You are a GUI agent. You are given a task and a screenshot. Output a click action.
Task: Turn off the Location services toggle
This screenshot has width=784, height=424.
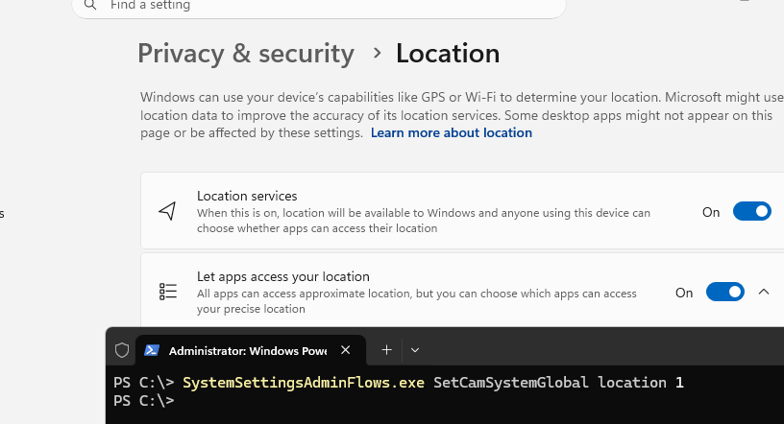coord(751,211)
